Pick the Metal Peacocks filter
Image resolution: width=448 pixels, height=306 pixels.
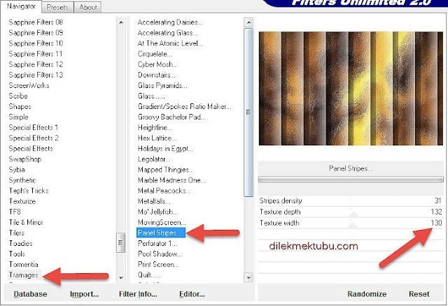[163, 190]
